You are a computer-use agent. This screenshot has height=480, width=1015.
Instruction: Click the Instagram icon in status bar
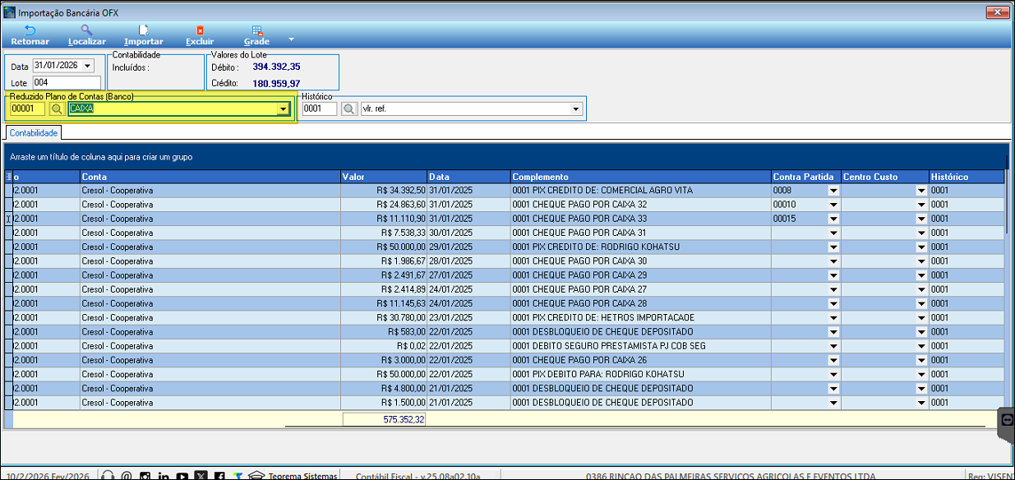tap(145, 475)
